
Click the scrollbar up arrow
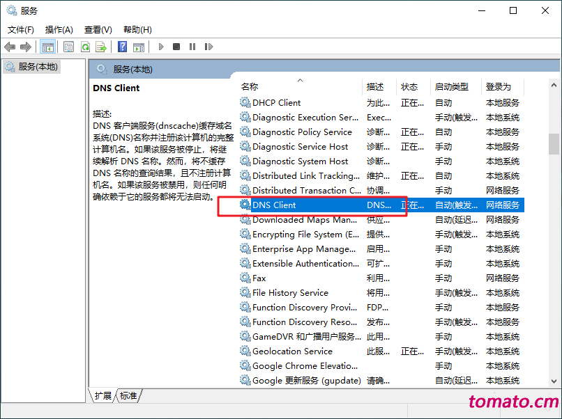tap(554, 85)
